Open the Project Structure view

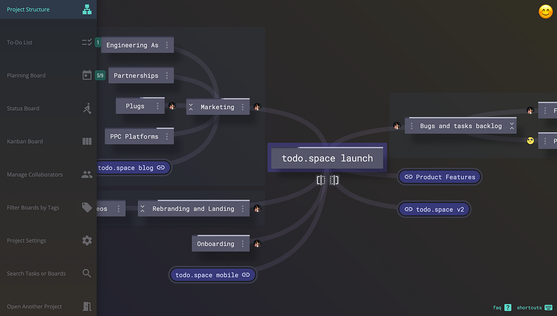[48, 9]
